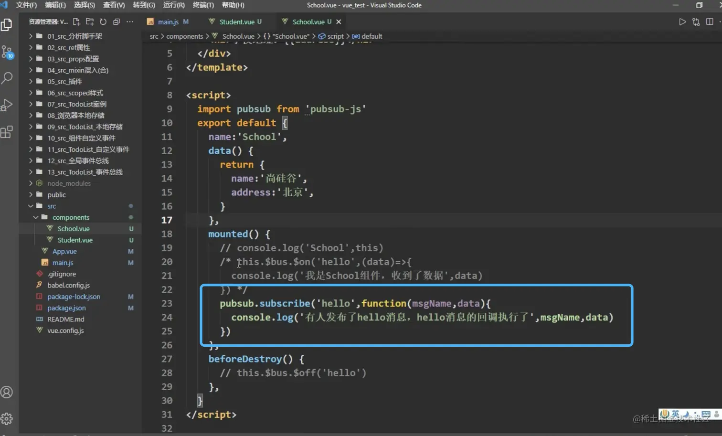Open the 终端(T) menu

click(203, 5)
